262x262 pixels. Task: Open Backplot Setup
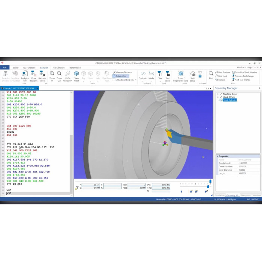[x=42, y=76]
